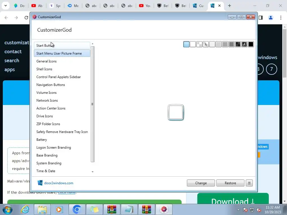287x215 pixels.
Task: Select Safely Remove Hardware Tray Icon entry
Action: point(62,132)
